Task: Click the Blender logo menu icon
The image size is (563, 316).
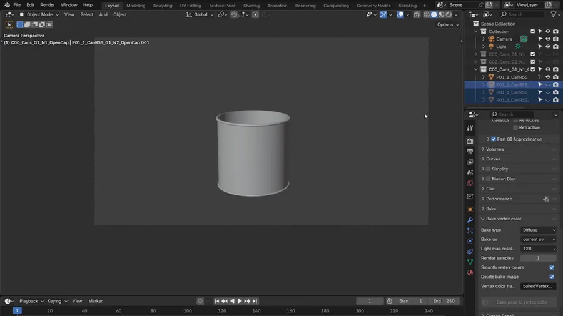Action: tap(6, 5)
